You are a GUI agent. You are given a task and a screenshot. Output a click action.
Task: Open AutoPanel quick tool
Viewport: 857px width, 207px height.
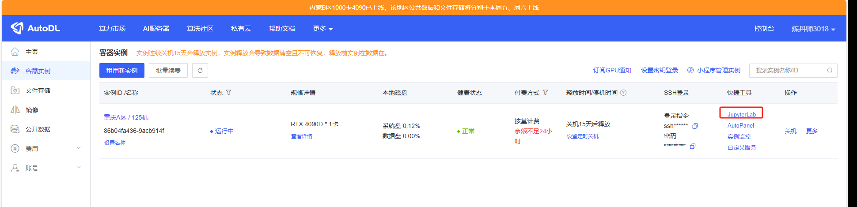(741, 126)
